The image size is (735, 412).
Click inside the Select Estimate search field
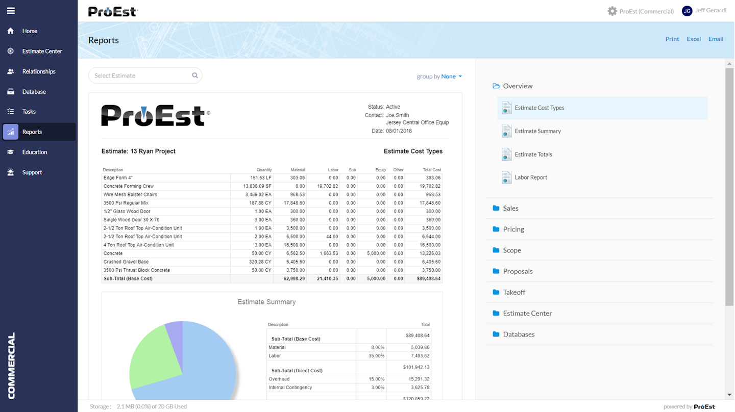click(x=138, y=75)
